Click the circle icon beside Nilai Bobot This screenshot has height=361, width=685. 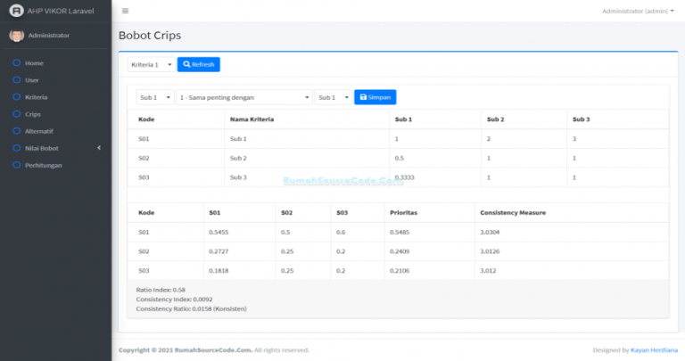17,148
